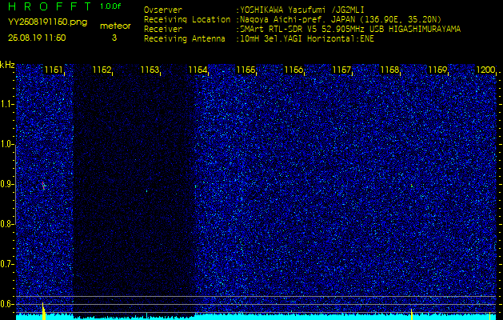
Task: Click the 1158 time marker
Action: [x=389, y=70]
